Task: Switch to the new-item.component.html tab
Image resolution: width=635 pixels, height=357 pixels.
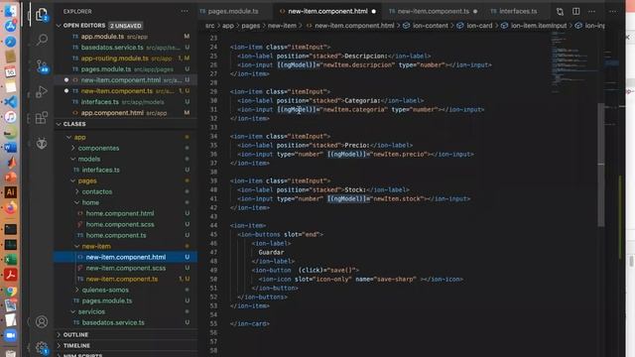Action: [x=327, y=11]
